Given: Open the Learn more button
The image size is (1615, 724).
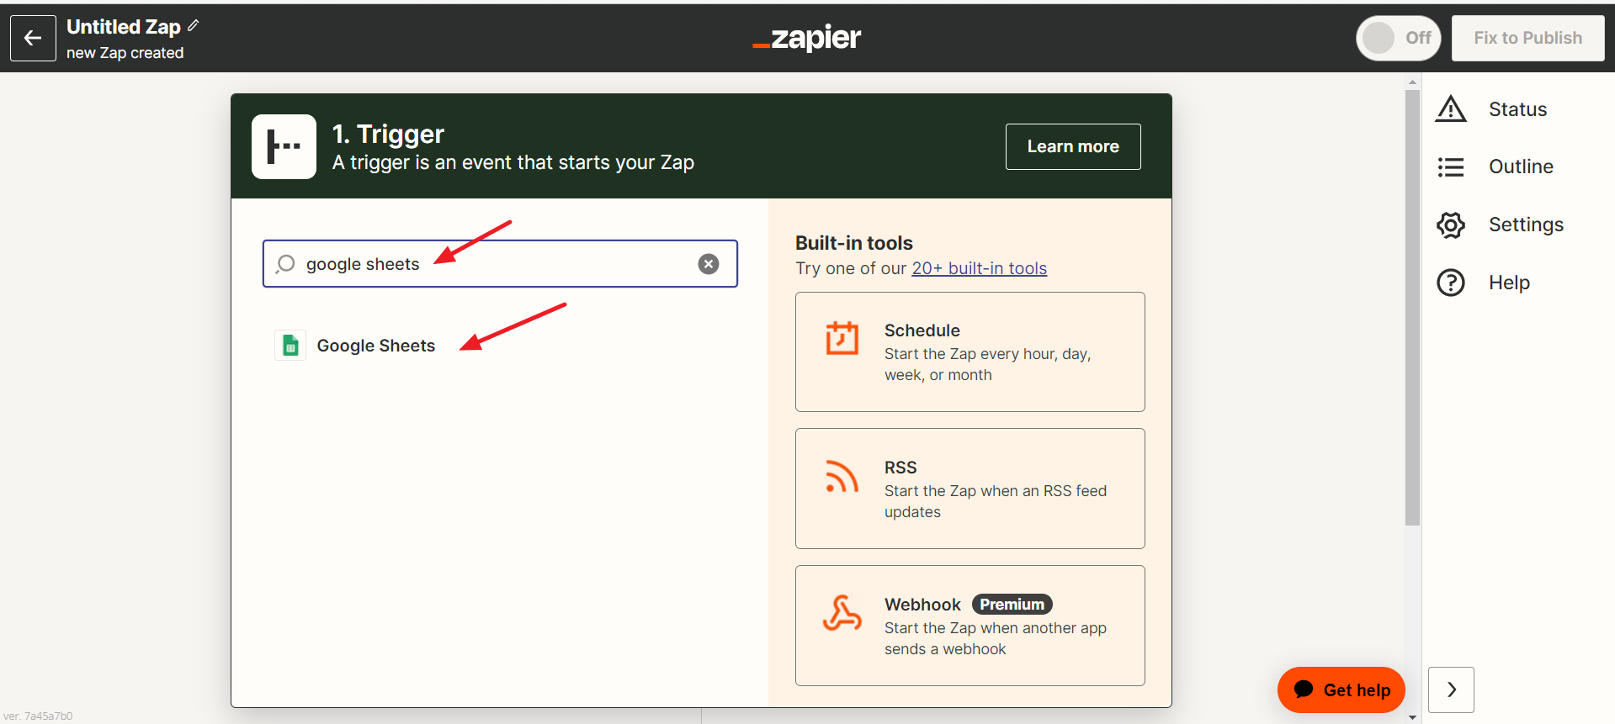Looking at the screenshot, I should click(1073, 146).
